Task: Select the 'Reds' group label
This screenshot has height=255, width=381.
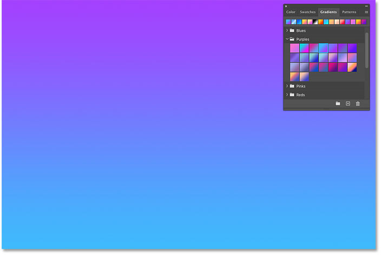Action: [x=300, y=95]
